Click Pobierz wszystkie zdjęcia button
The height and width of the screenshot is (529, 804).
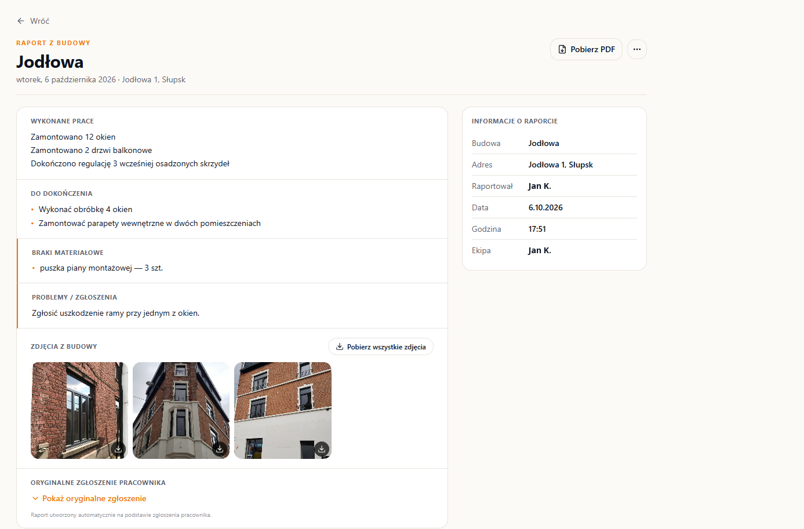381,346
